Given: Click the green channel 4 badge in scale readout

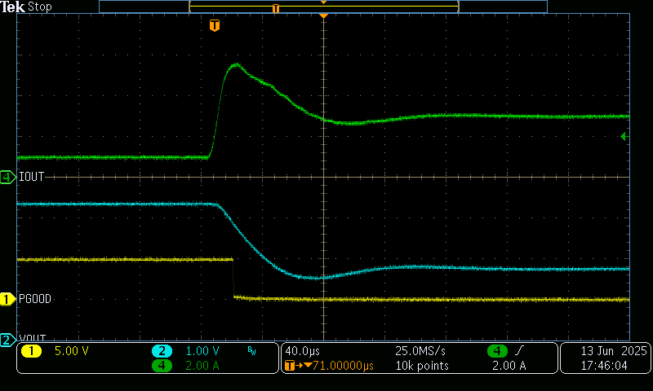Looking at the screenshot, I should coord(162,366).
